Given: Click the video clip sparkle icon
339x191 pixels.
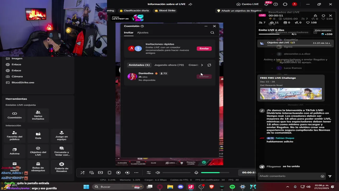Looking at the screenshot, I should (100, 173).
